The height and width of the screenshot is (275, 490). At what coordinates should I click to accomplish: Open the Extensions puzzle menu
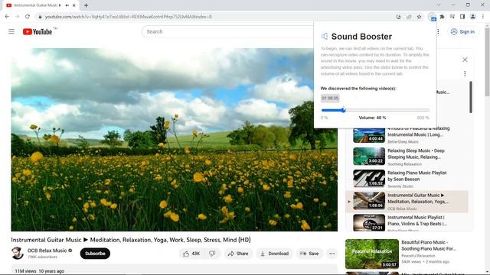coord(442,17)
